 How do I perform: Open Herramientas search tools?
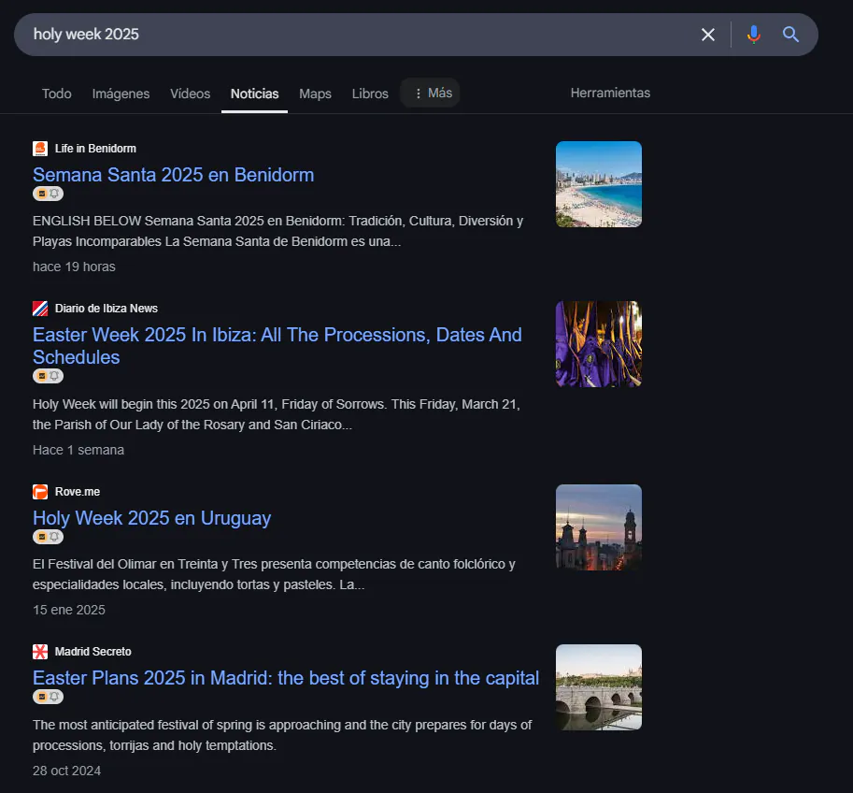pos(610,94)
